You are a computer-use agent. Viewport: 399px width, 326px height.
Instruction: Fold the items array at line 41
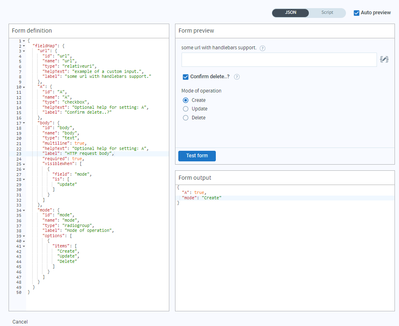click(24, 246)
